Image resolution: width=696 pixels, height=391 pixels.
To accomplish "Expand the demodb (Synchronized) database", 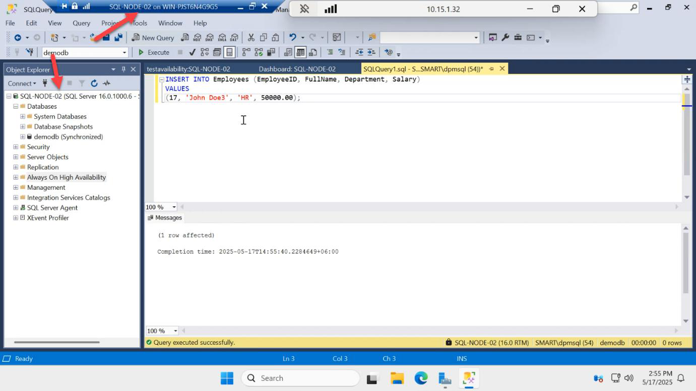I will (23, 137).
